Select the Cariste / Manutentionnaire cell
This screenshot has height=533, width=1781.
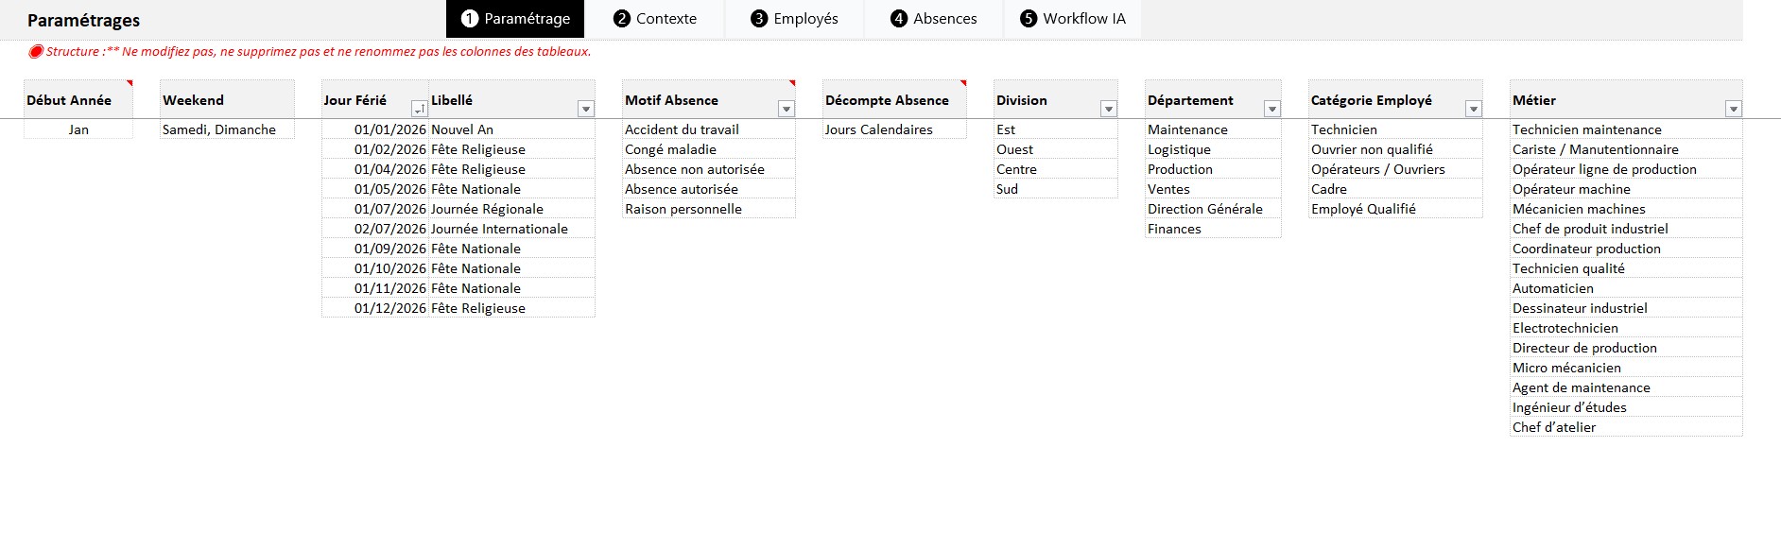coord(1626,149)
